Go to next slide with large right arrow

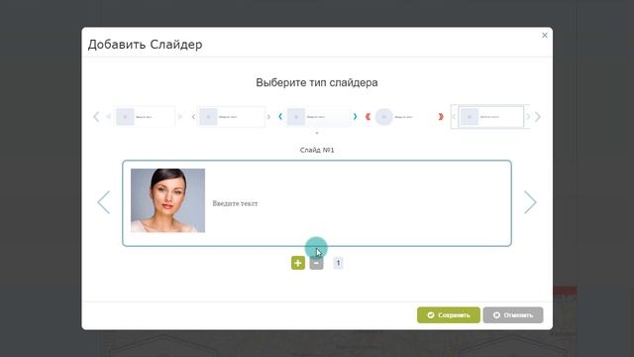[530, 202]
